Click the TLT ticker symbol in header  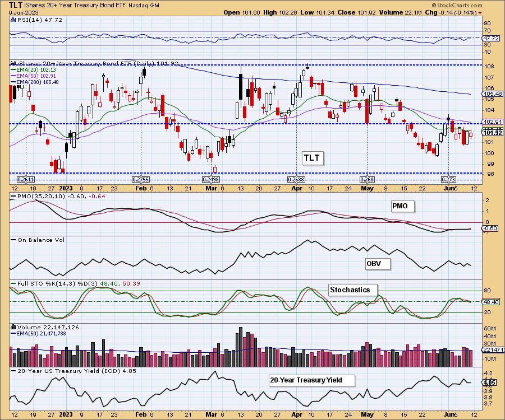click(16, 5)
